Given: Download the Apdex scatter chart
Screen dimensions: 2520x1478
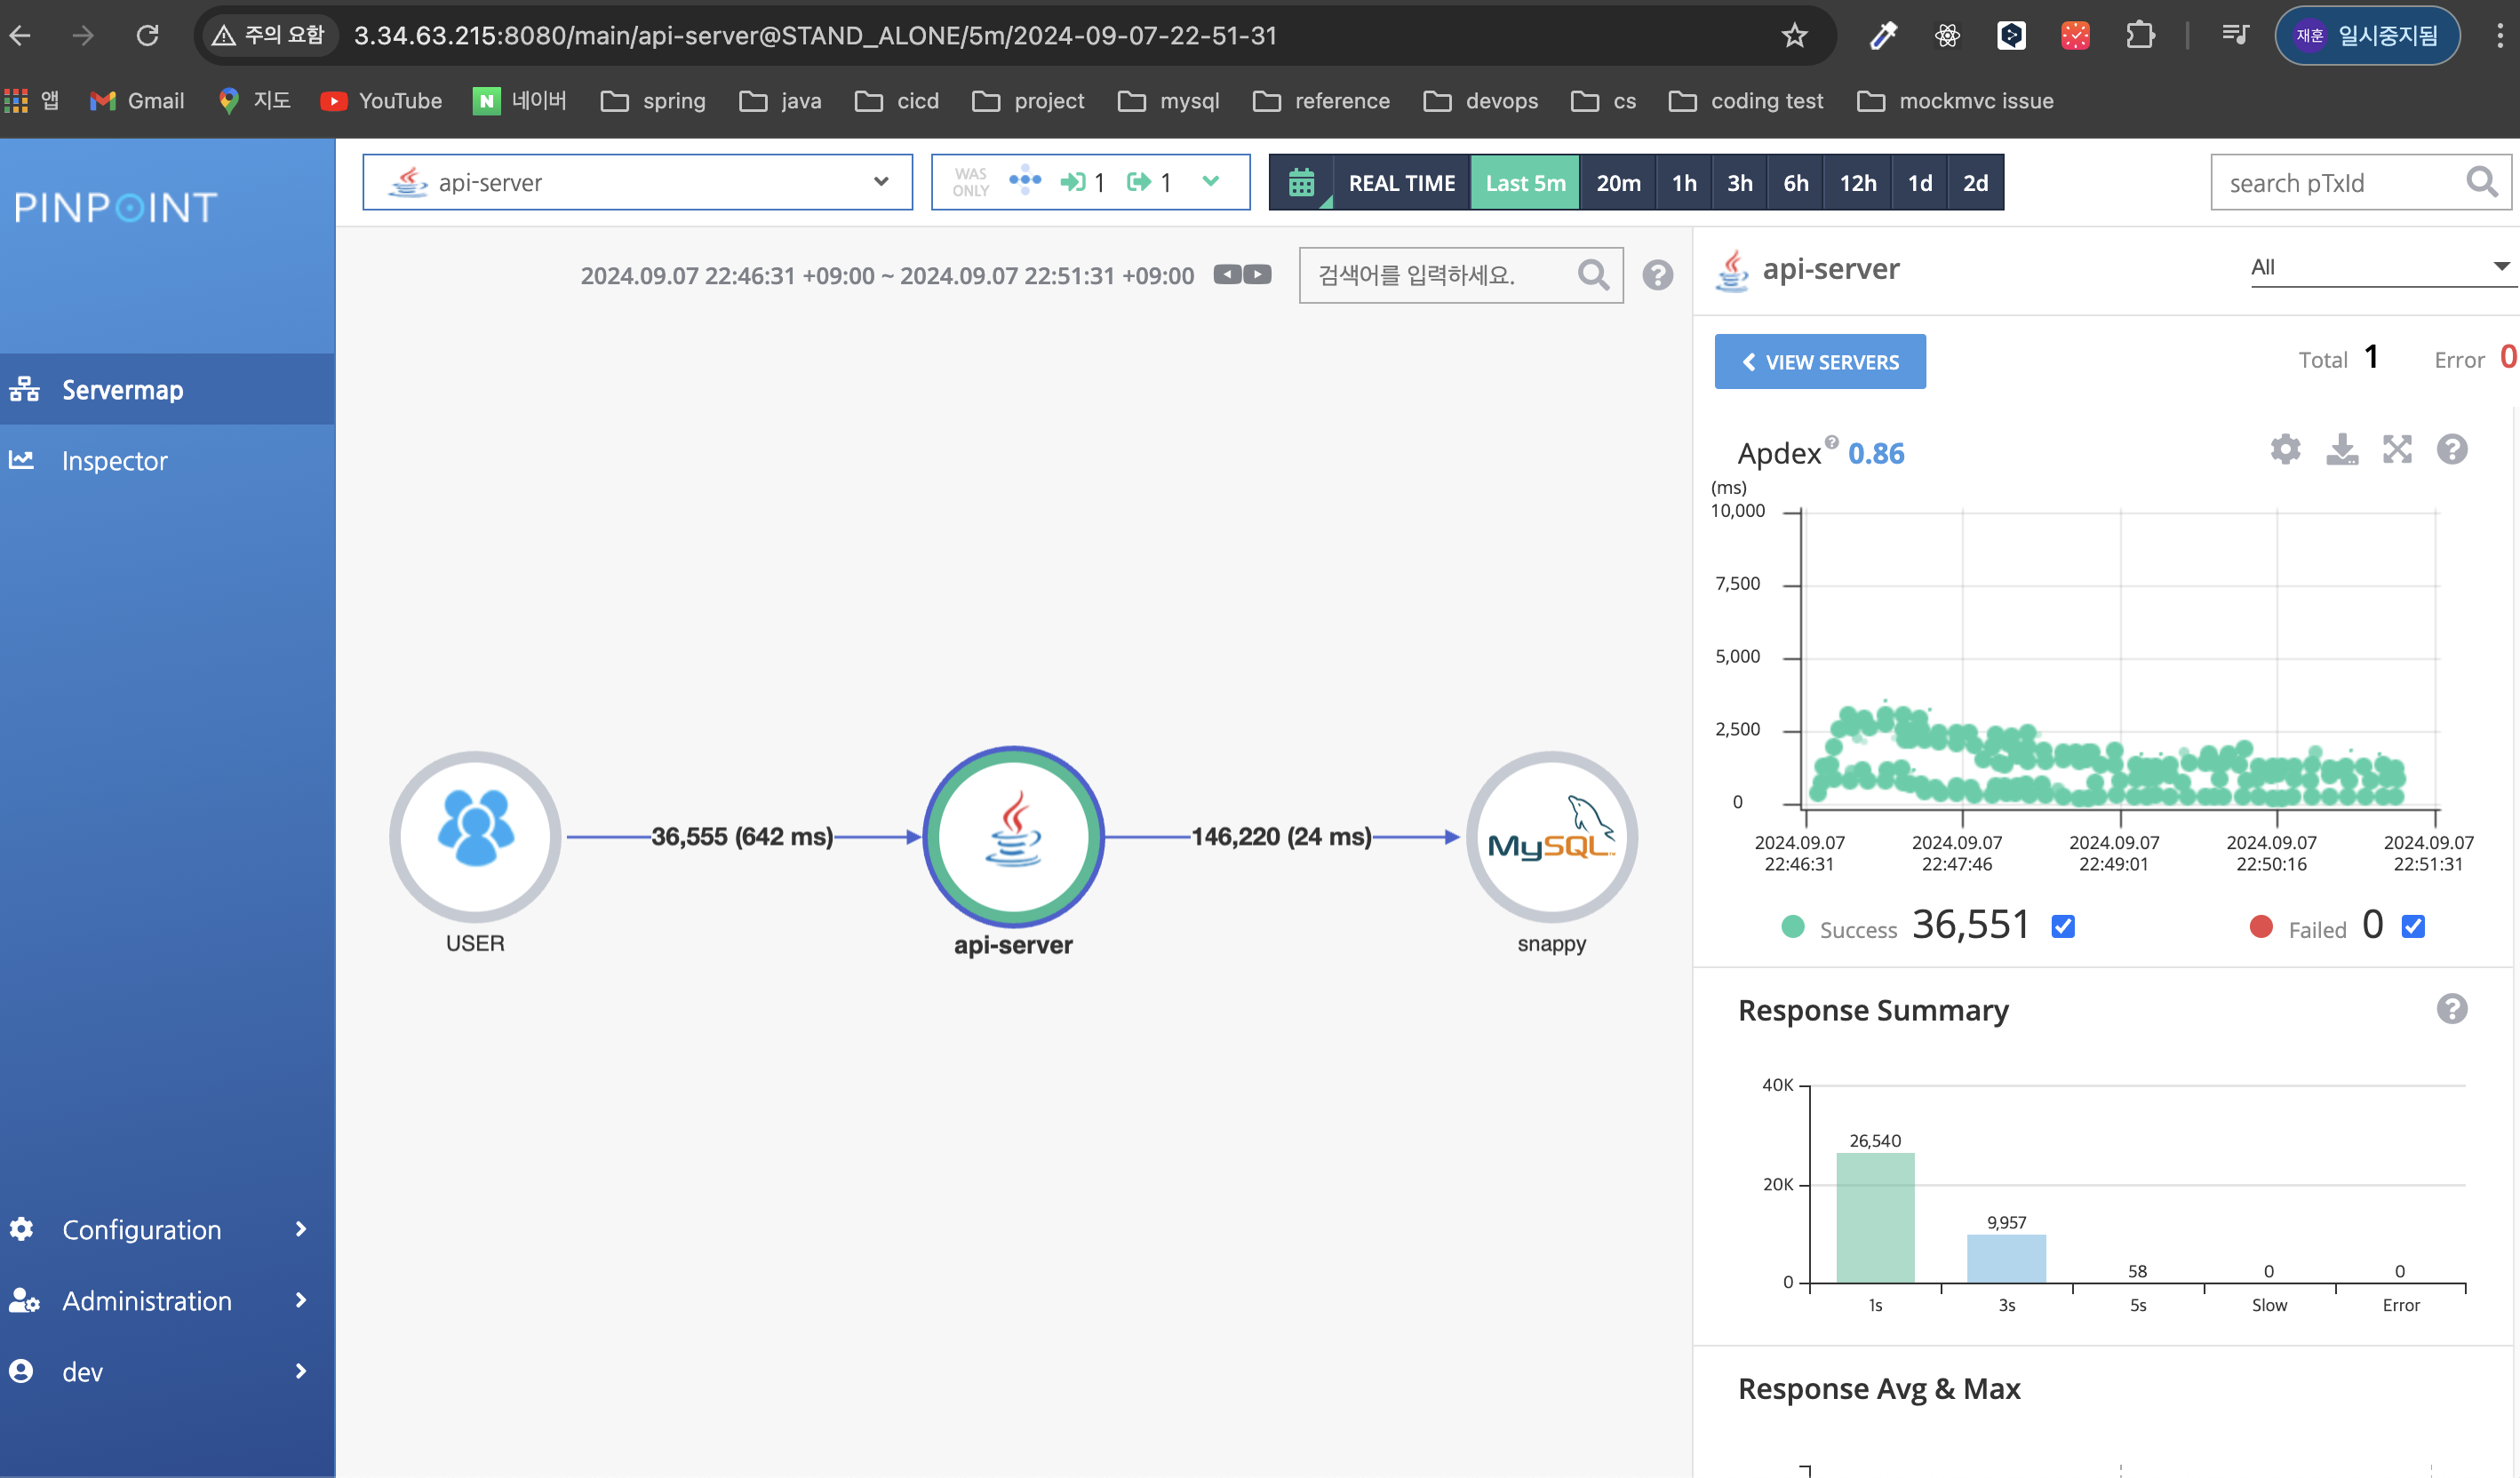Looking at the screenshot, I should (2341, 449).
